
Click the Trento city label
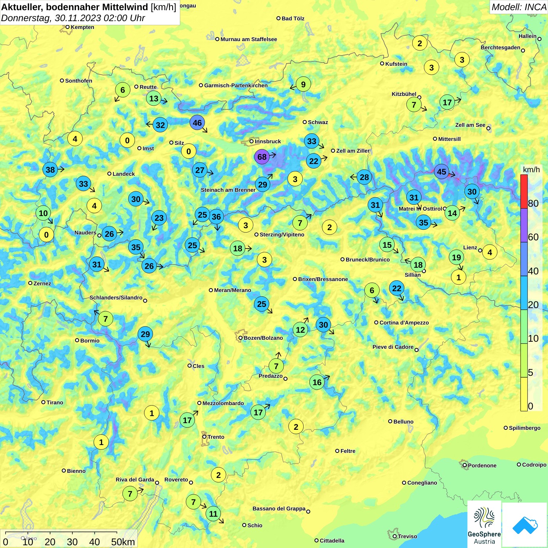click(216, 437)
